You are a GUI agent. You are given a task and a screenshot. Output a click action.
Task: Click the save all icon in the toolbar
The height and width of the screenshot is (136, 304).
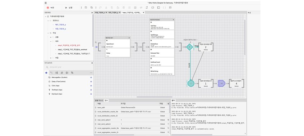click(91, 8)
